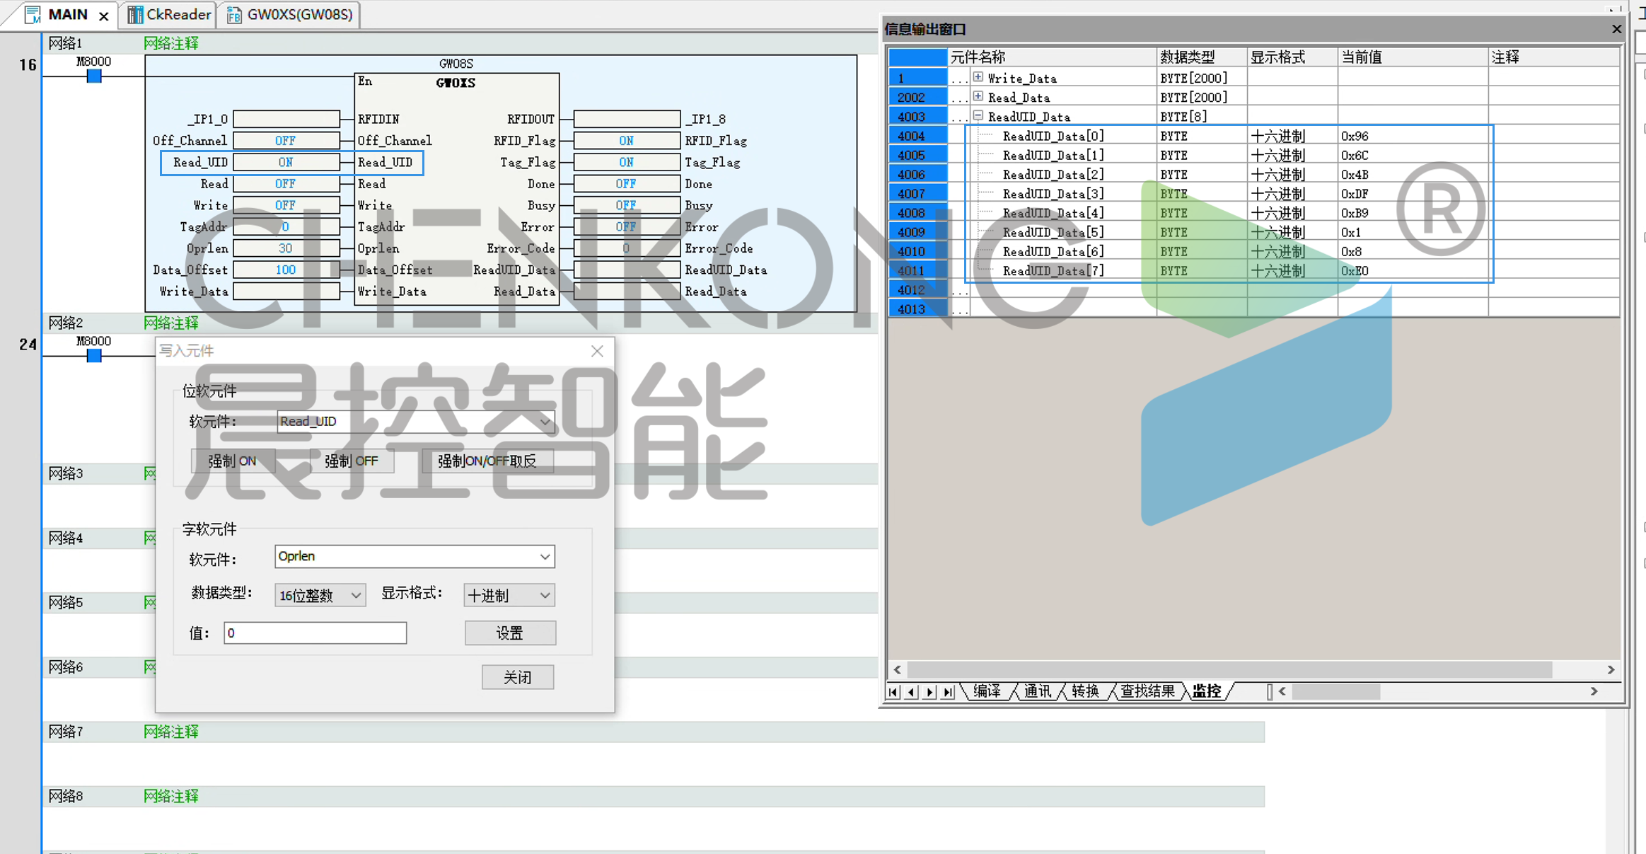The height and width of the screenshot is (854, 1646).
Task: Click the Read_UID ON input value
Action: (286, 162)
